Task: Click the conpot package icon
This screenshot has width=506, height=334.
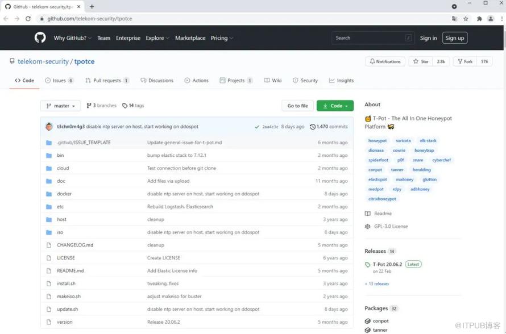Action: coord(367,321)
